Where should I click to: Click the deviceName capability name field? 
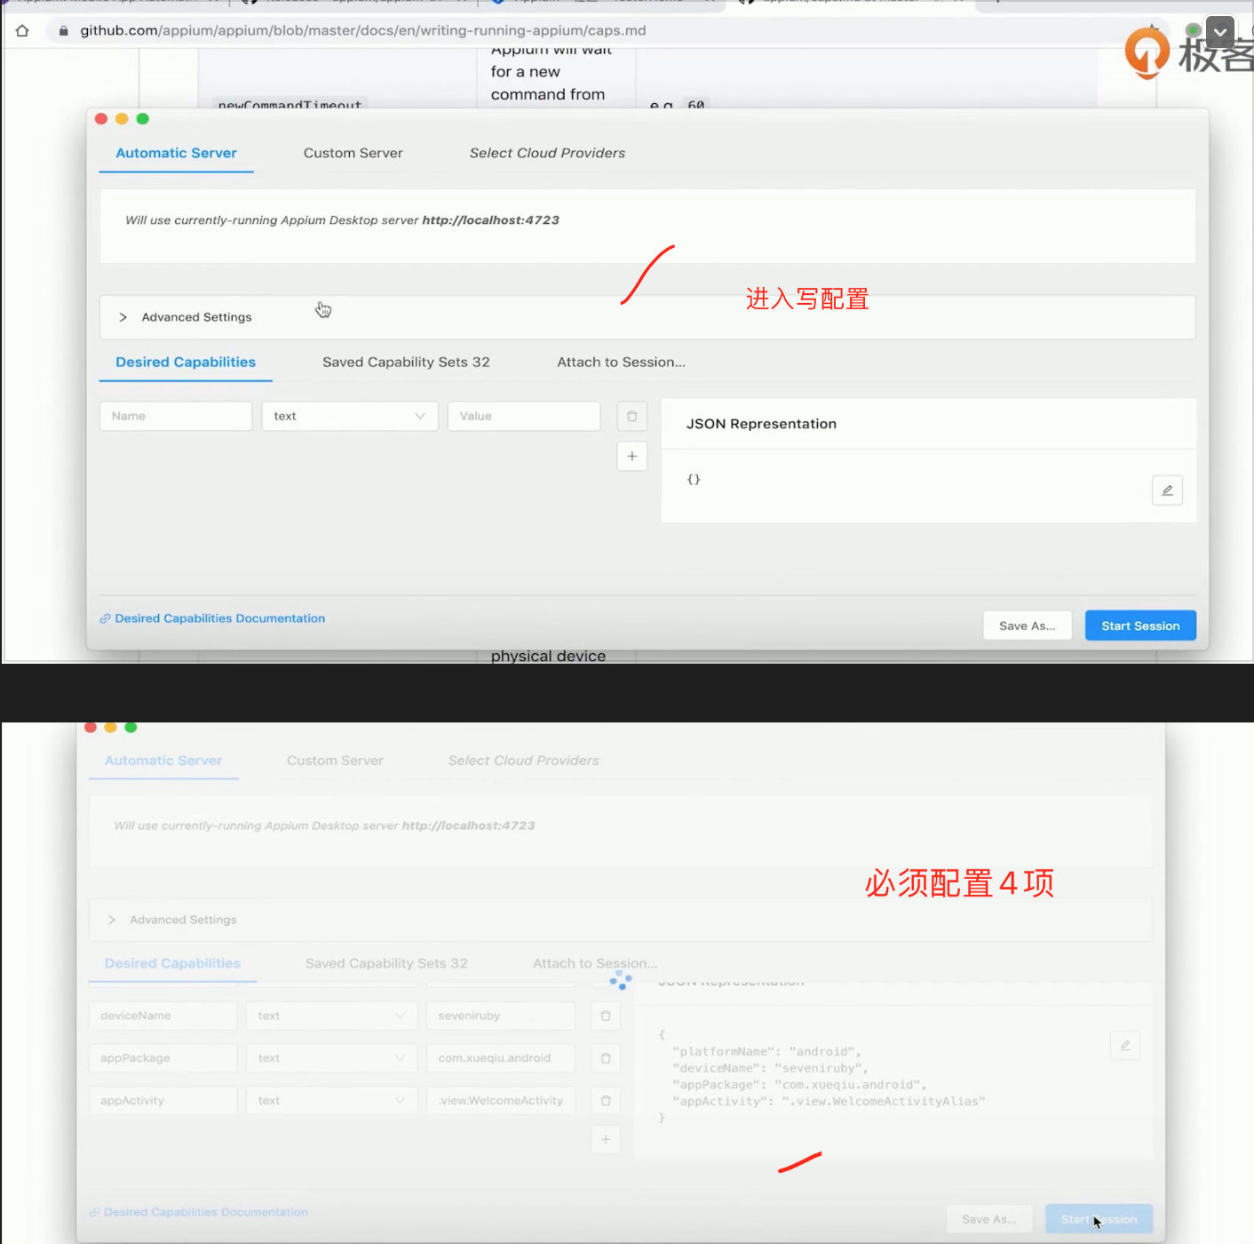163,1016
